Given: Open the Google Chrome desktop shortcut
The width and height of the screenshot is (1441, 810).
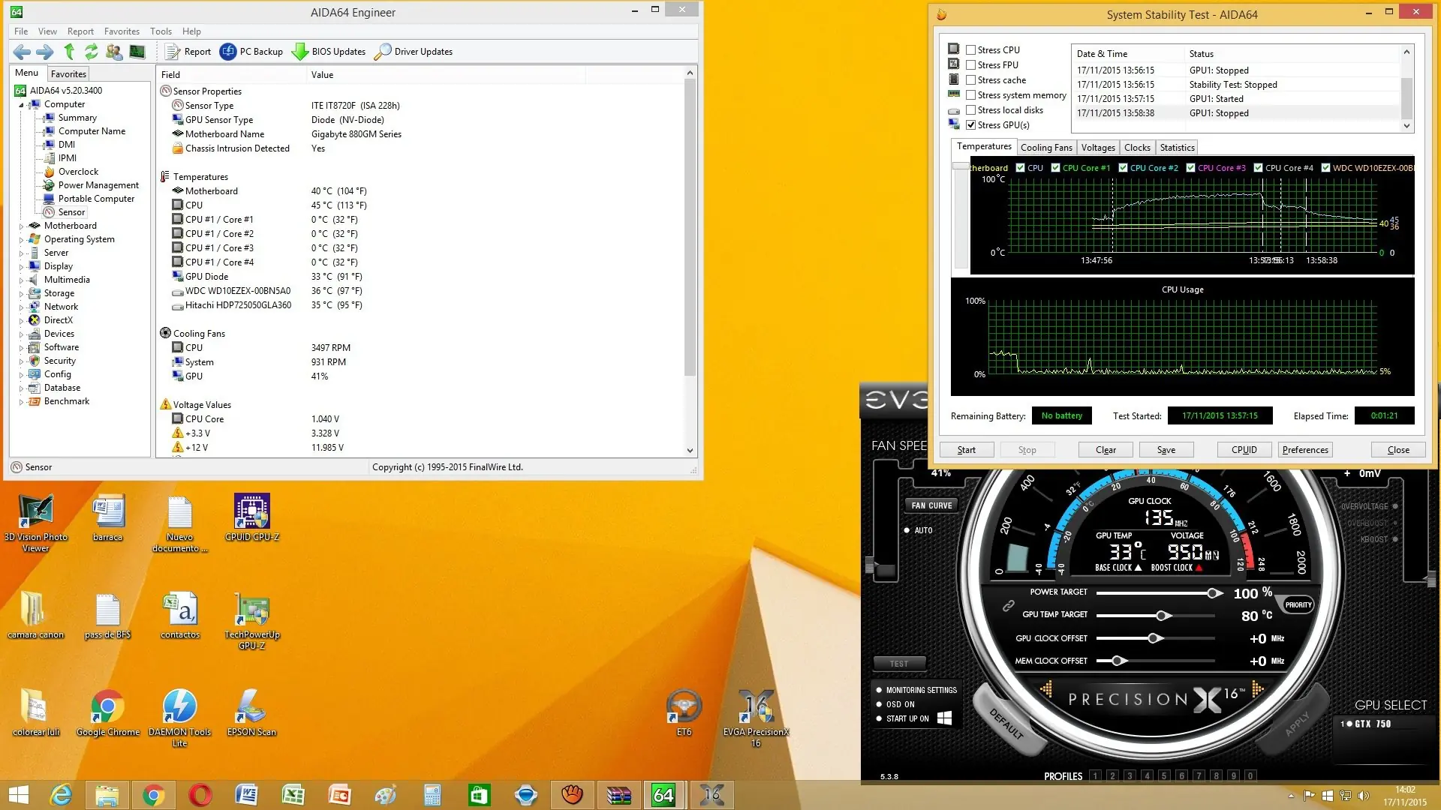Looking at the screenshot, I should 108,713.
